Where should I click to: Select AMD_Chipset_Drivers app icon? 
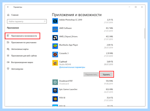coord(55,38)
